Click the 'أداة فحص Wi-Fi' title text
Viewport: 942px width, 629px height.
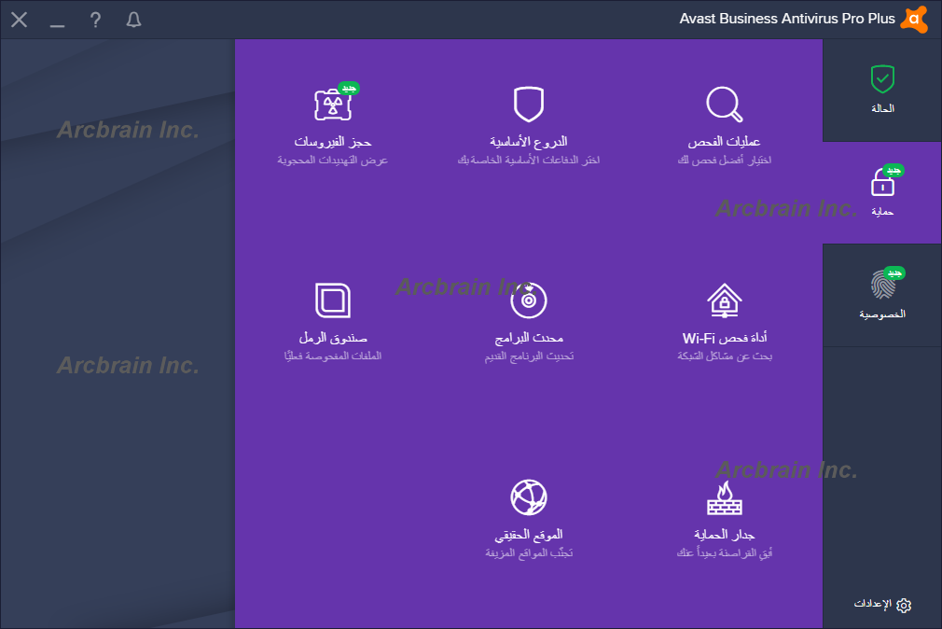725,338
